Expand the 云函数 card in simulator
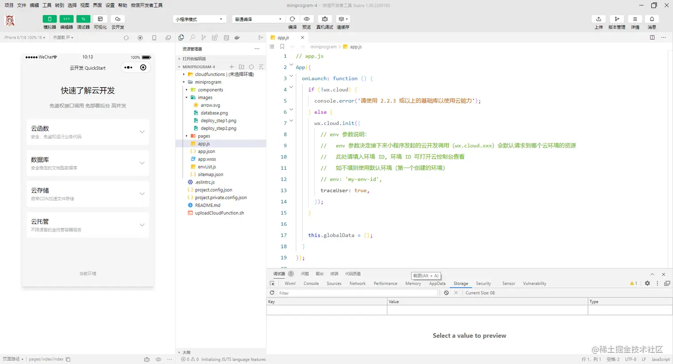 tap(88, 132)
